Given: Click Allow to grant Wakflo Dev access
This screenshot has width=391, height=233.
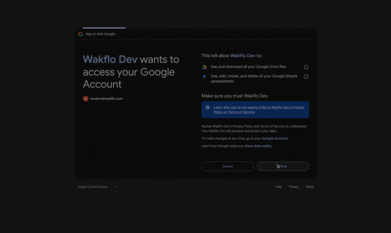Looking at the screenshot, I should (282, 166).
